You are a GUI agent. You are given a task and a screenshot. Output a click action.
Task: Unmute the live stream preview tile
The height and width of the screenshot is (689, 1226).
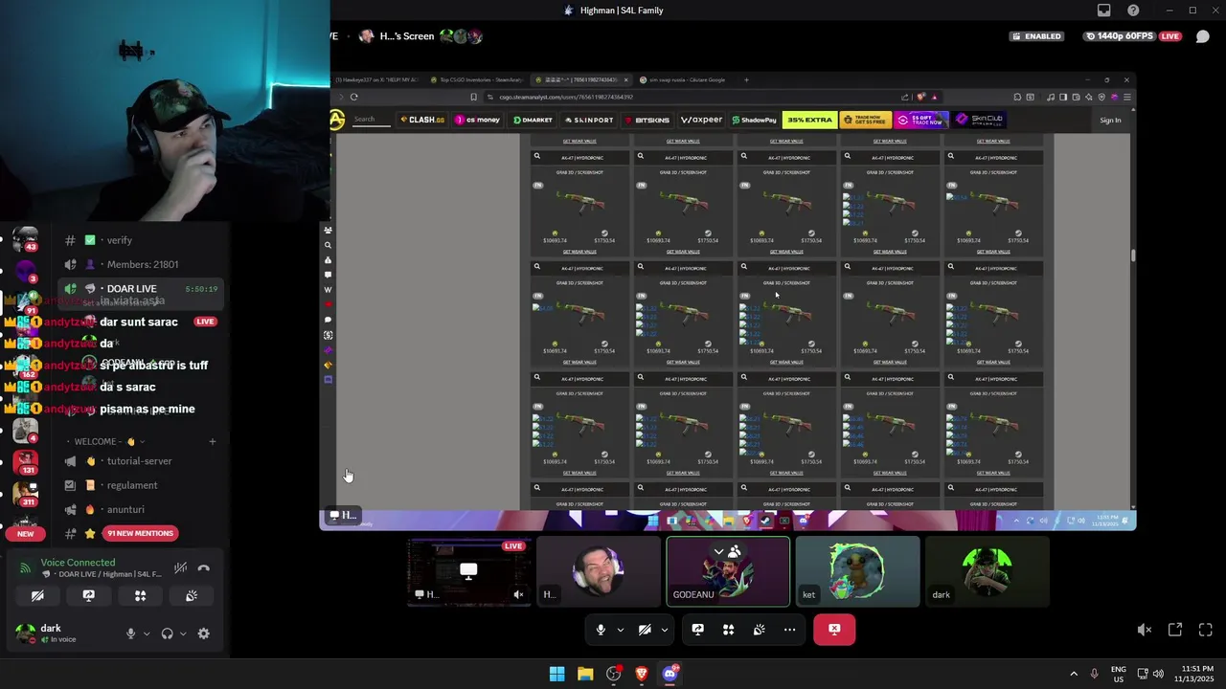click(x=518, y=594)
